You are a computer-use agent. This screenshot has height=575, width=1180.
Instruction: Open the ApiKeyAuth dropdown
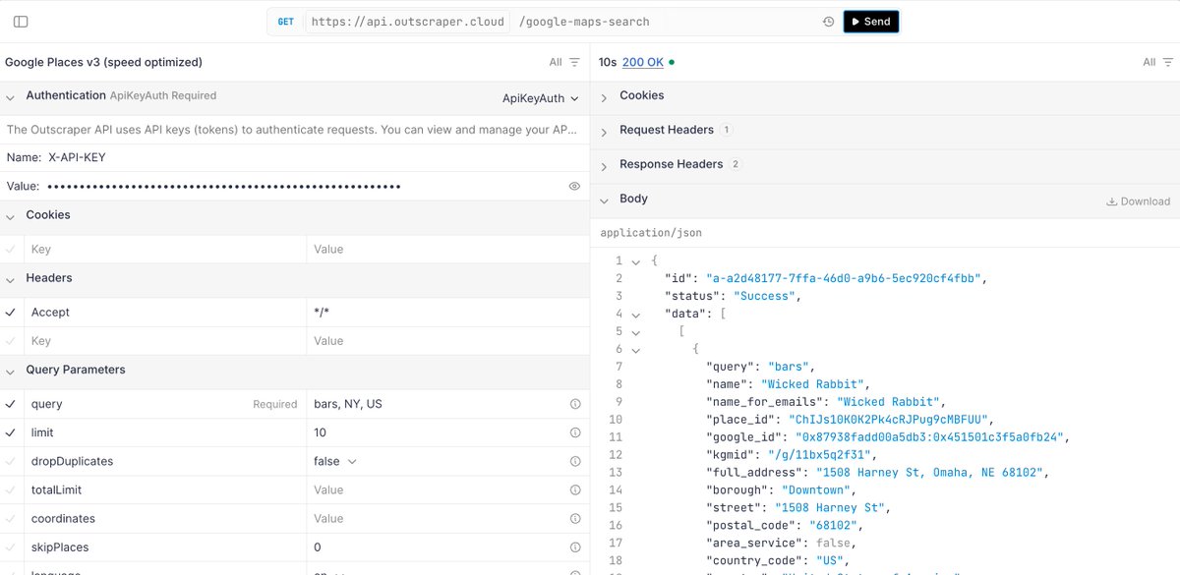pyautogui.click(x=540, y=98)
